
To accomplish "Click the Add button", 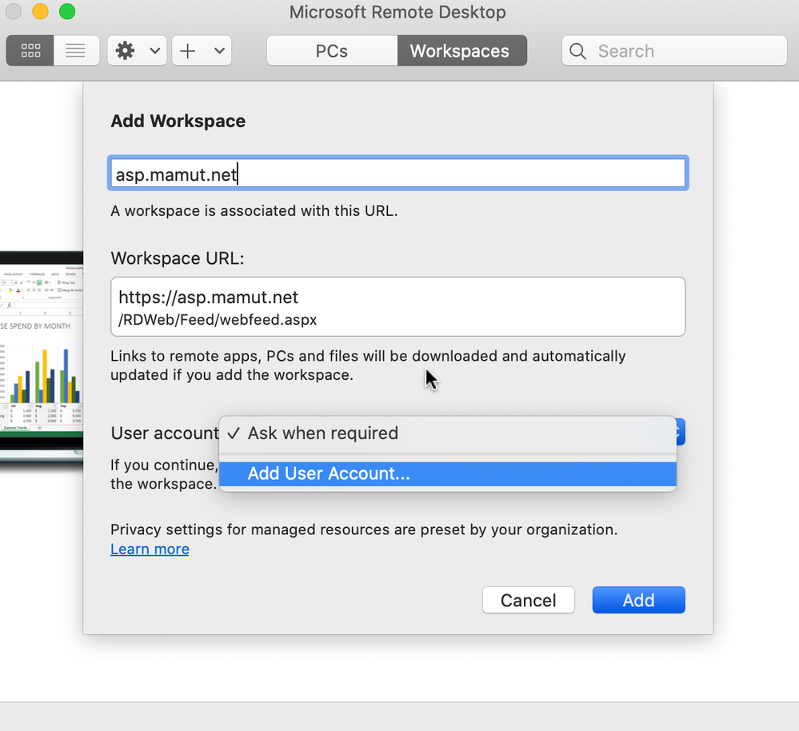I will (638, 600).
